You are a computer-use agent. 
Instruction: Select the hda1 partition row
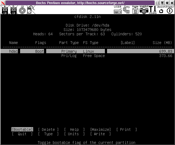pos(87,51)
